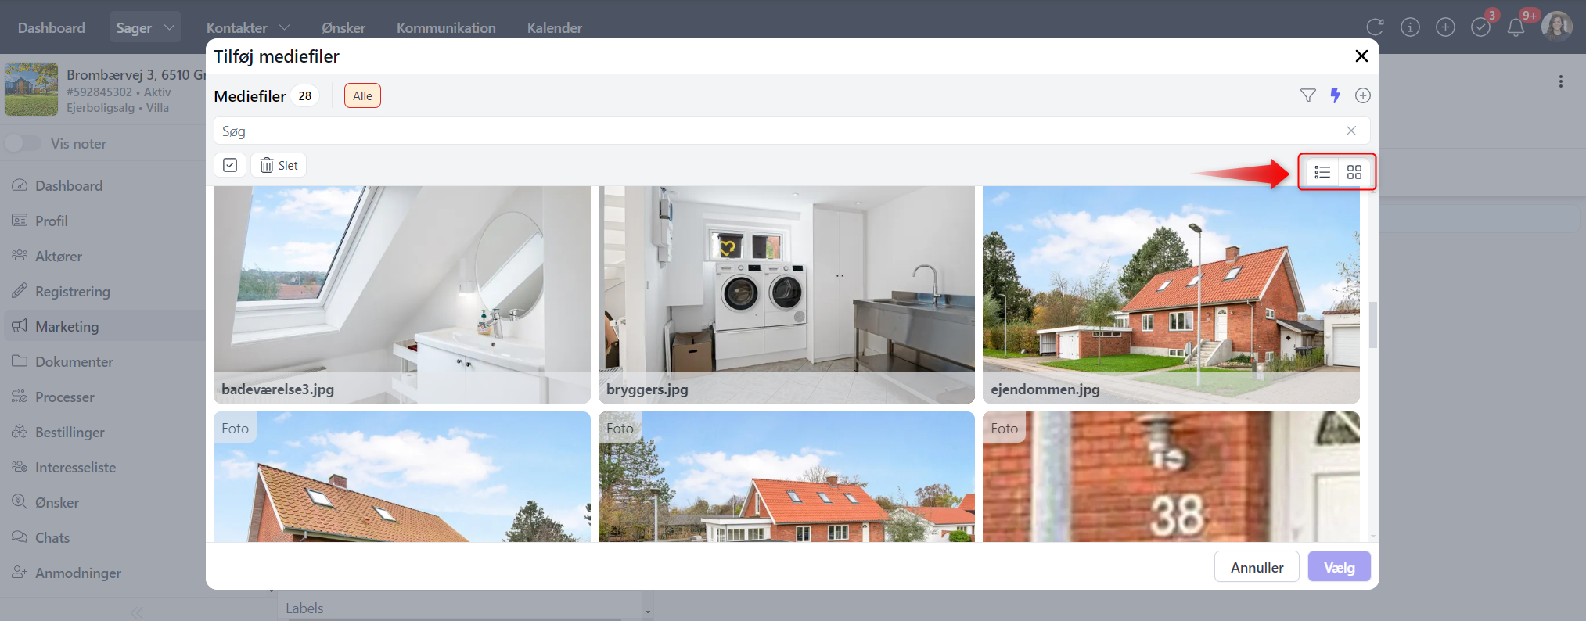Click the lightning bolt quick action icon
Viewport: 1586px width, 621px height.
1336,95
